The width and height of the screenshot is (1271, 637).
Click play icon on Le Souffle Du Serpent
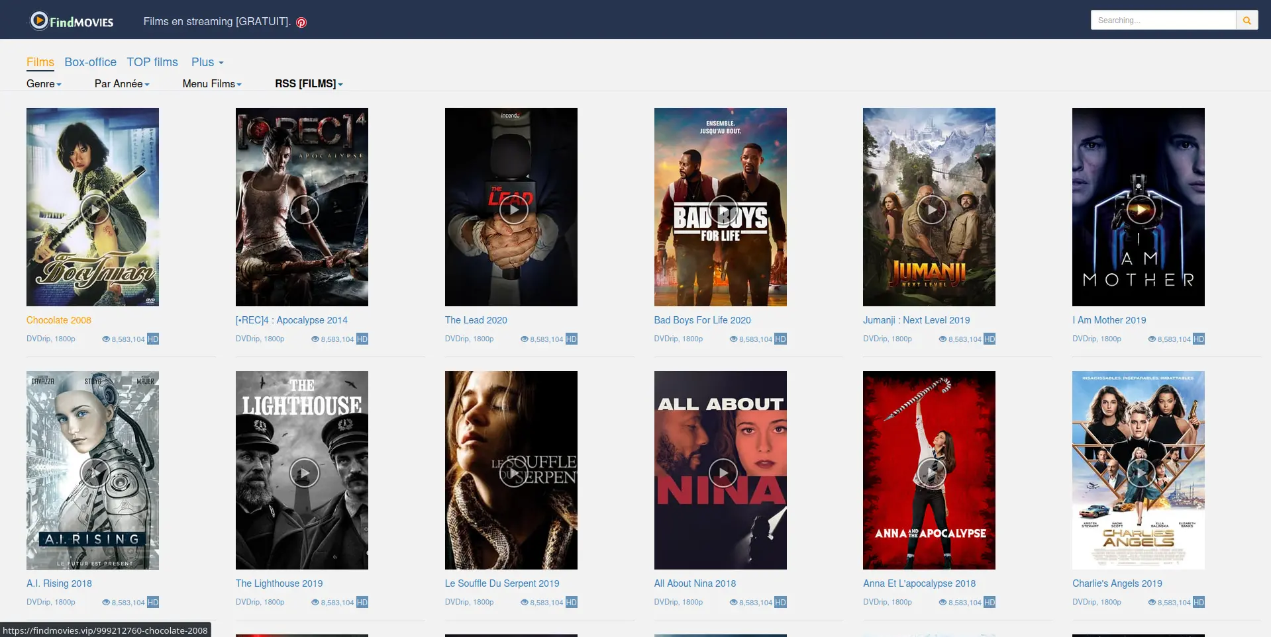tap(514, 473)
